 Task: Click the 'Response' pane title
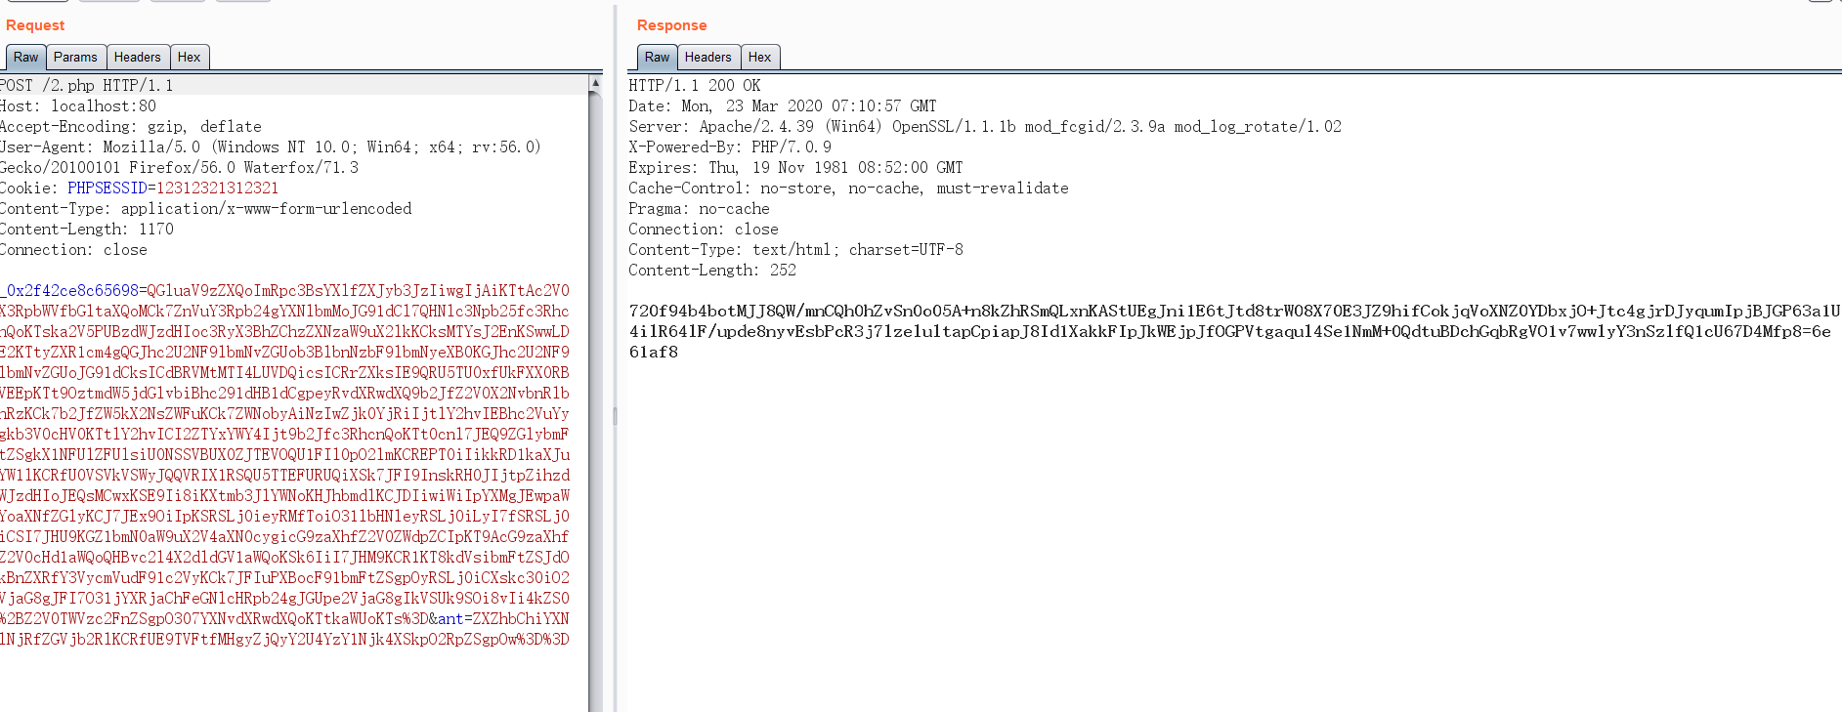[x=672, y=25]
